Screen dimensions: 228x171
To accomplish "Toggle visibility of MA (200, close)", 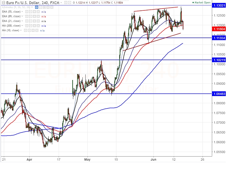I will (27, 26).
